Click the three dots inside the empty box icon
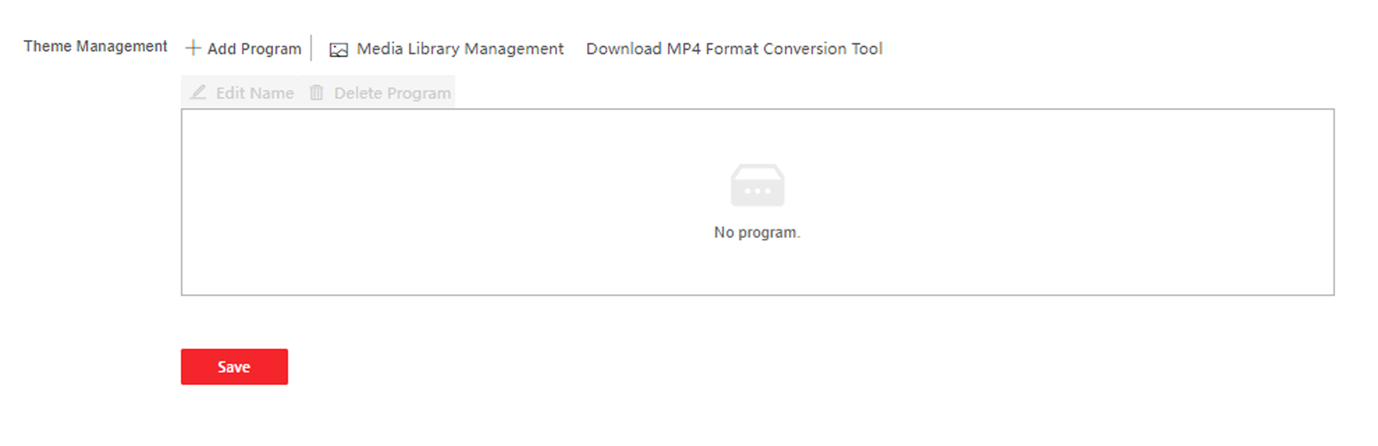 pyautogui.click(x=757, y=191)
